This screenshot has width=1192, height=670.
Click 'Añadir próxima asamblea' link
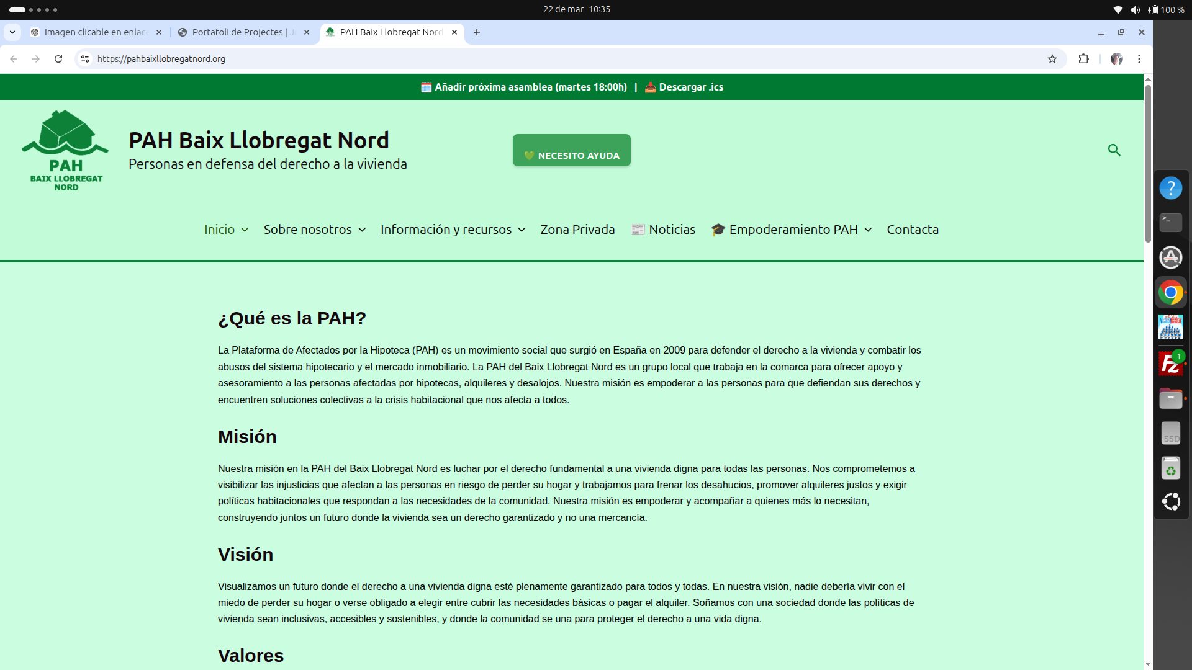pos(524,87)
